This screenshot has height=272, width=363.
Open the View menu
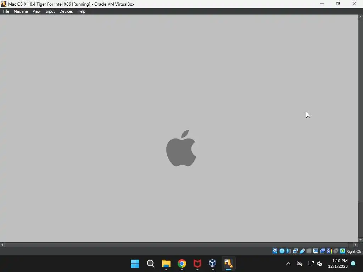37,11
